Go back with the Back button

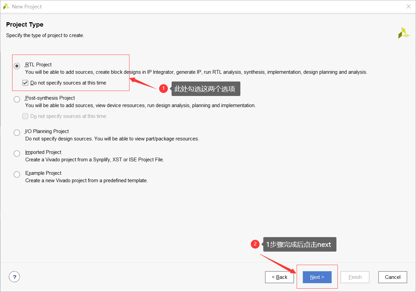pyautogui.click(x=279, y=277)
